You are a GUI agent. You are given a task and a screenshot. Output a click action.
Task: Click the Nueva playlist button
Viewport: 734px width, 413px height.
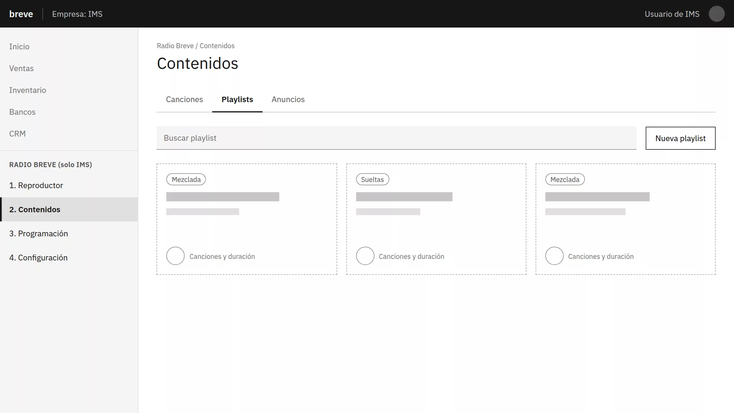click(x=680, y=138)
